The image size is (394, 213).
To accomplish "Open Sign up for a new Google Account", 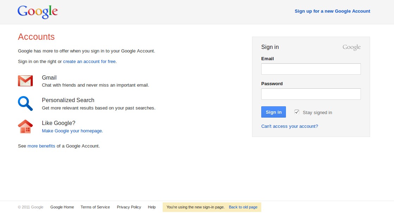I will pyautogui.click(x=332, y=11).
